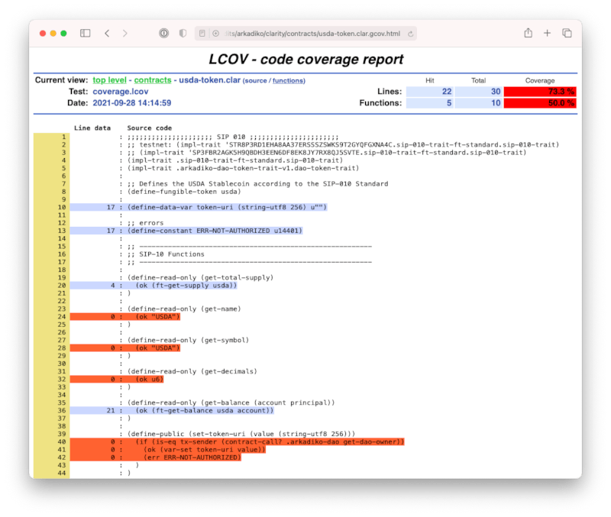Image resolution: width=611 pixels, height=517 pixels.
Task: Open the 'contracts' link
Action: 153,80
